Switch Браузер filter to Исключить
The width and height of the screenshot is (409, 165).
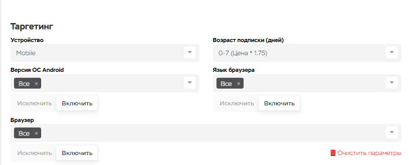[x=34, y=153]
